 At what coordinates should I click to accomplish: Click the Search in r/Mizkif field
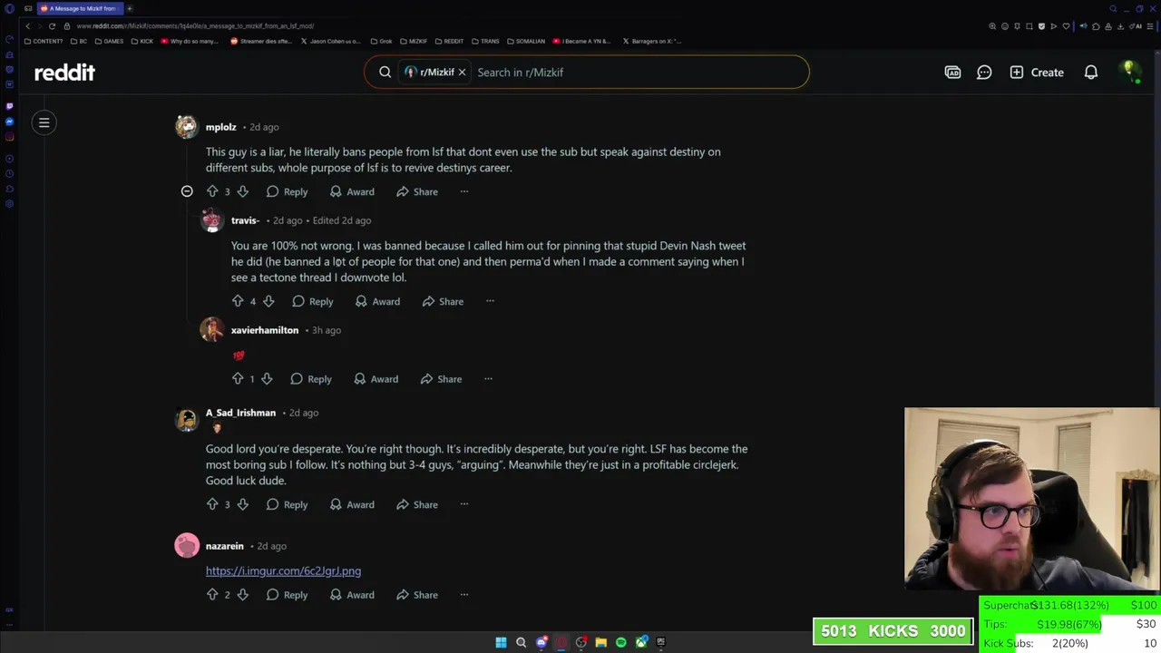tap(635, 73)
